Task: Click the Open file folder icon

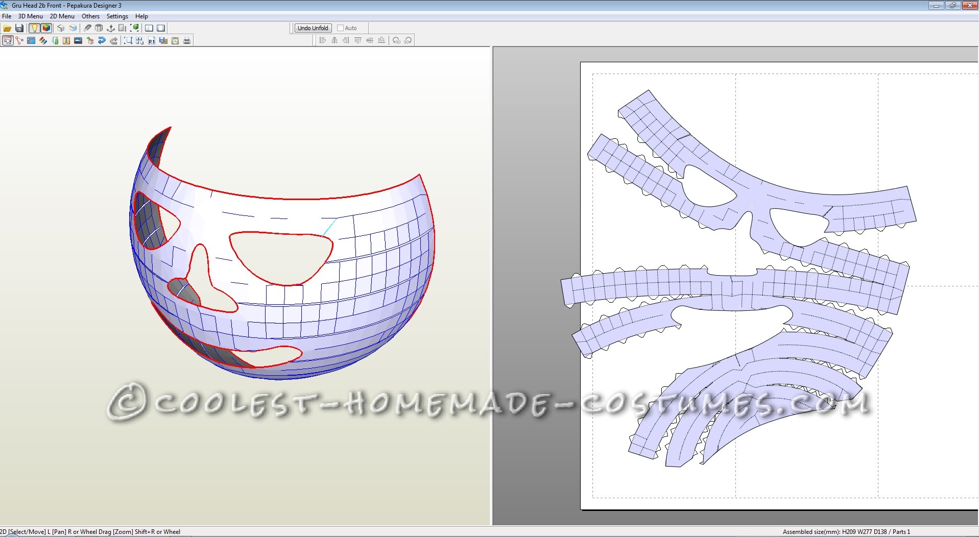Action: pos(7,28)
